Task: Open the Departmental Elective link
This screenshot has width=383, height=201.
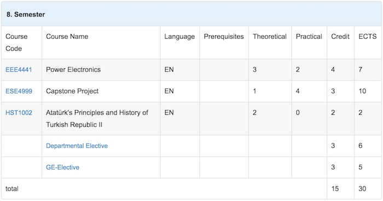Action: pos(77,146)
